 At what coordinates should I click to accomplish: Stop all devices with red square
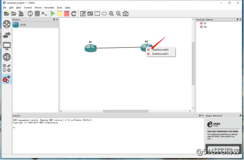67,14
